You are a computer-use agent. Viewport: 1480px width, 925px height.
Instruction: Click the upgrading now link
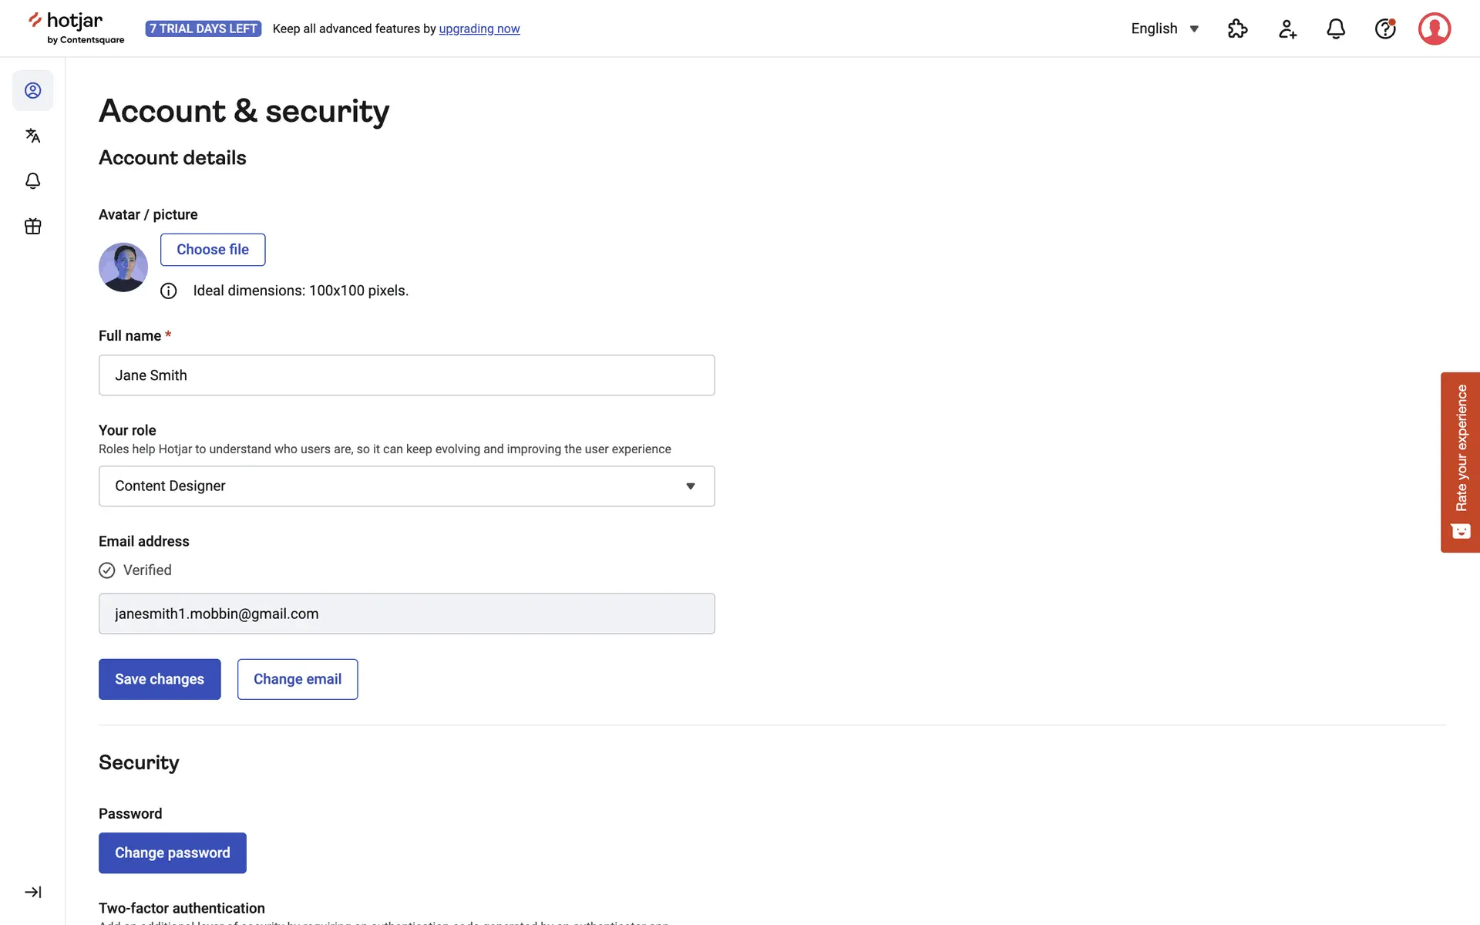479,29
